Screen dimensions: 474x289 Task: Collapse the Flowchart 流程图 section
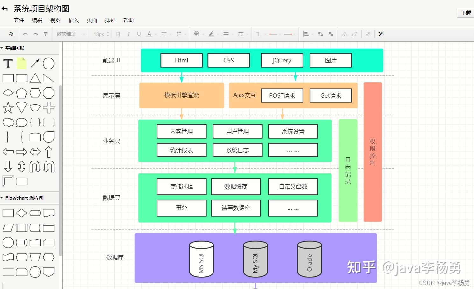(3, 198)
